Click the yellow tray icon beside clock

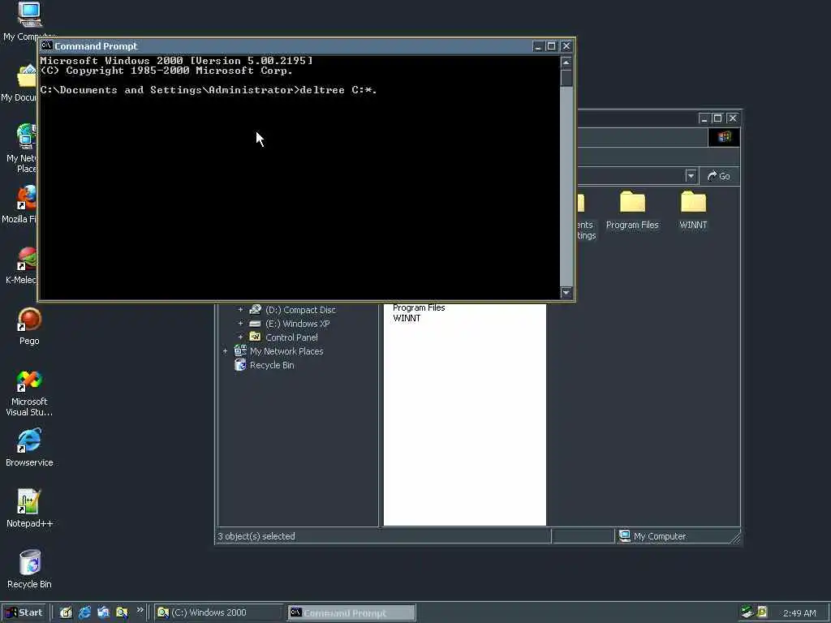coord(762,612)
